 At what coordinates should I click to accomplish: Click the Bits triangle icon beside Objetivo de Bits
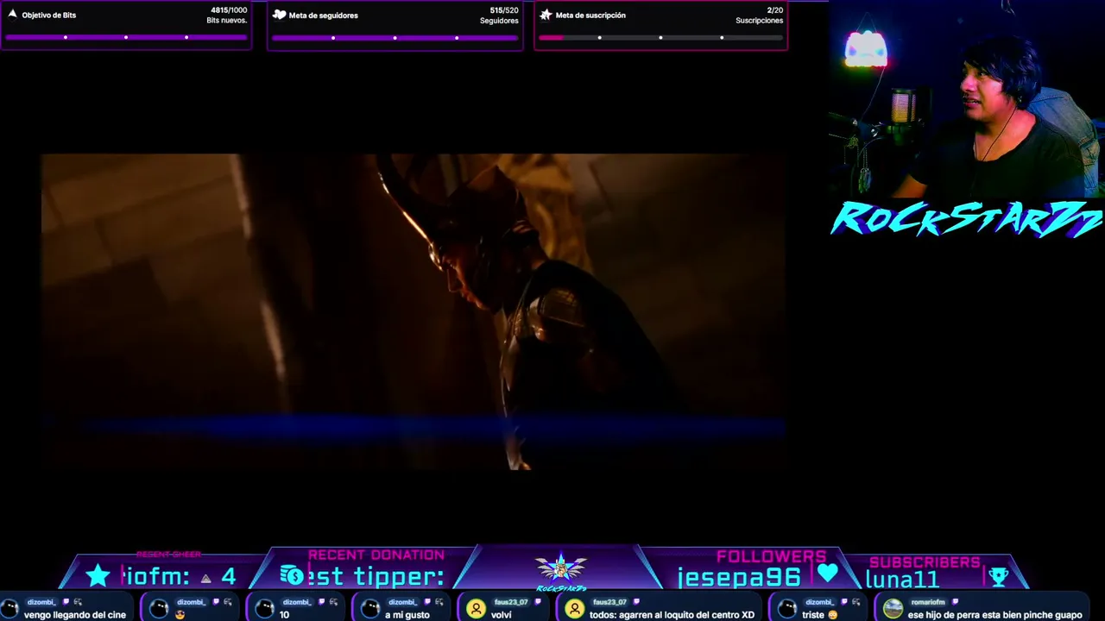click(x=12, y=14)
